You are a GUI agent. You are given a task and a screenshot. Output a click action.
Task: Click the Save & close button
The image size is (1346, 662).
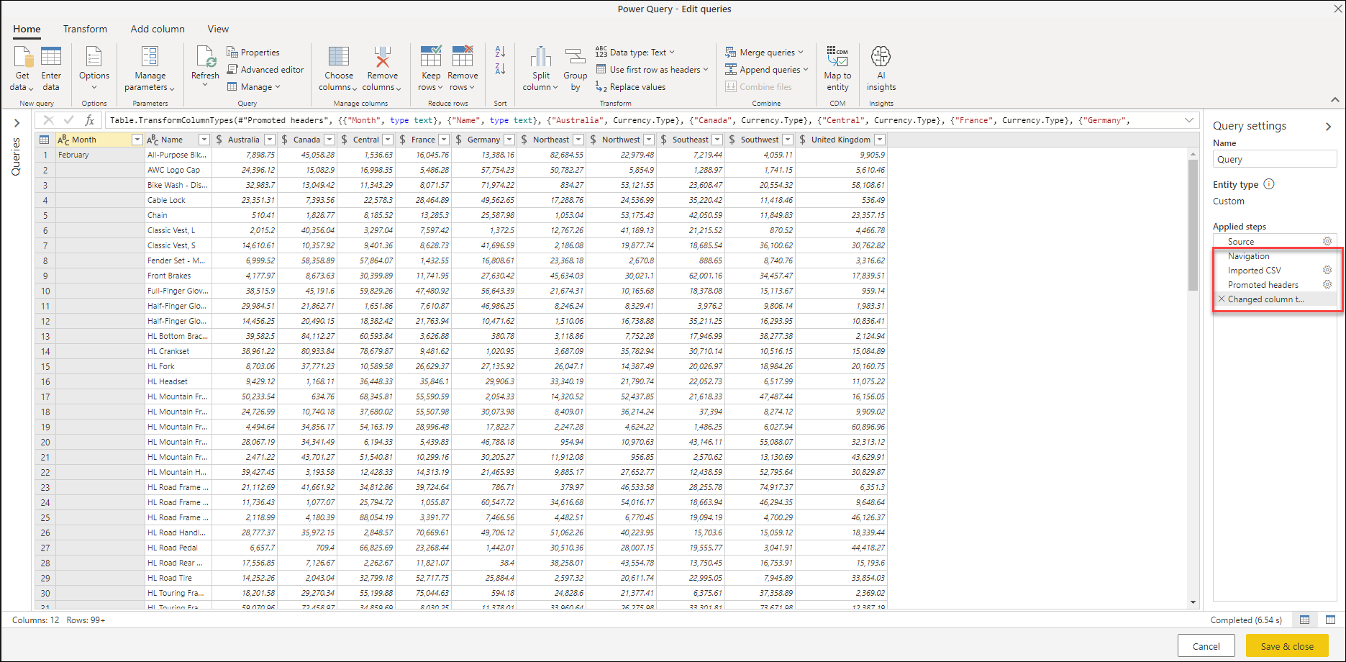pyautogui.click(x=1286, y=645)
